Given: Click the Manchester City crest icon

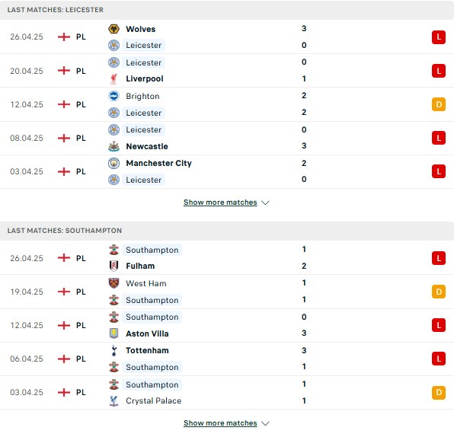Looking at the screenshot, I should coord(113,163).
